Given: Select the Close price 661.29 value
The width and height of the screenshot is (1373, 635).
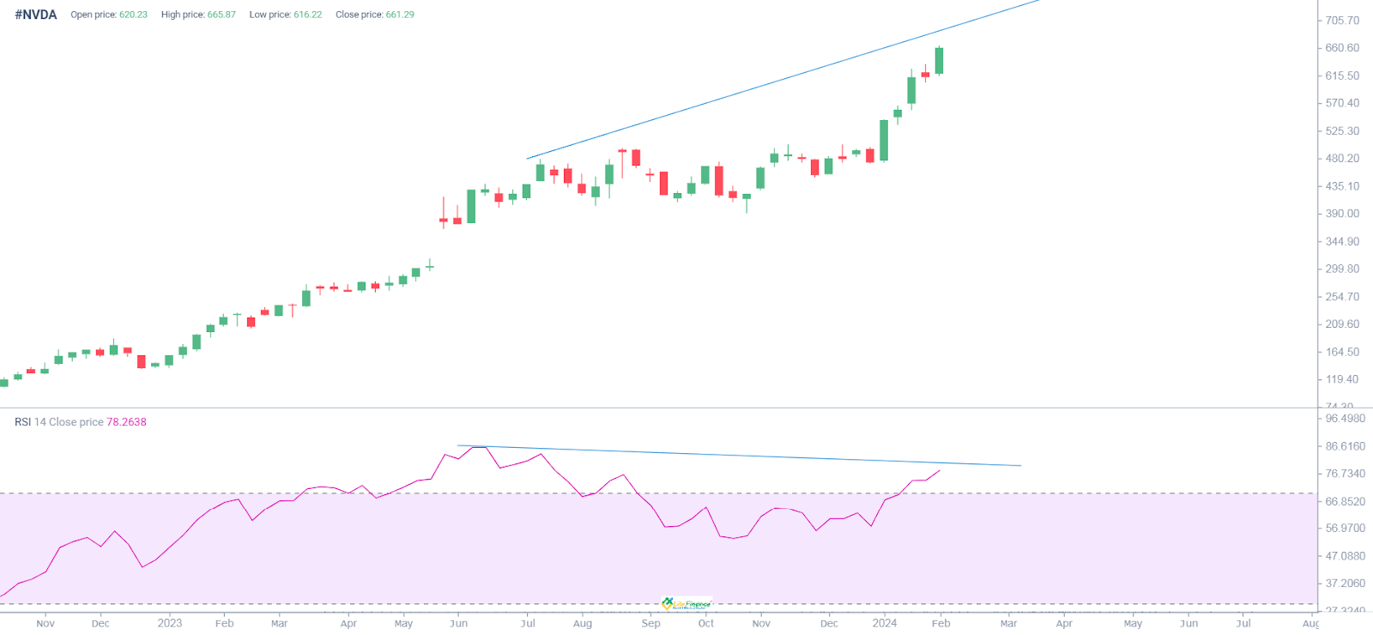Looking at the screenshot, I should [x=400, y=15].
